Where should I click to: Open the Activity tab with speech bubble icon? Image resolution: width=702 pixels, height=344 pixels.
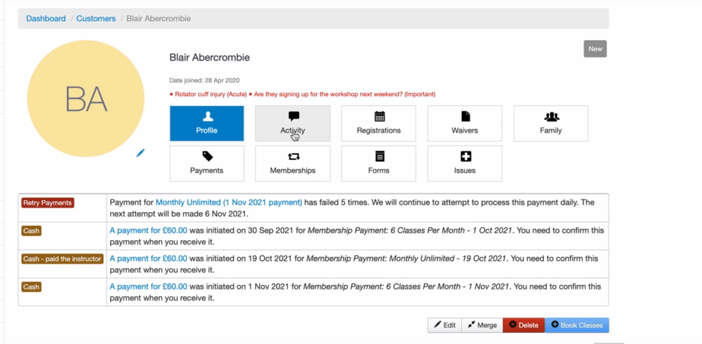[x=292, y=124]
